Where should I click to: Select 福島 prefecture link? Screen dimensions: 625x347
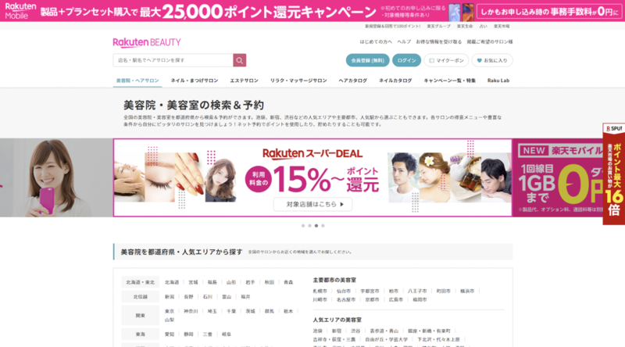tap(212, 282)
